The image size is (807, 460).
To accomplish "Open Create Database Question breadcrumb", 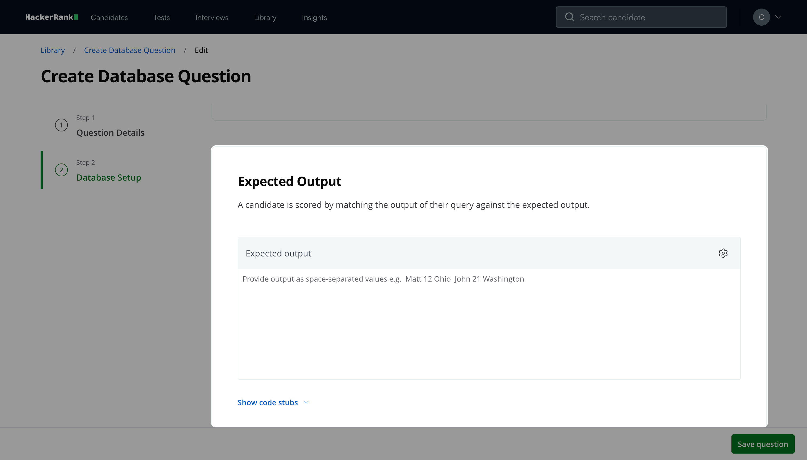I will (130, 50).
